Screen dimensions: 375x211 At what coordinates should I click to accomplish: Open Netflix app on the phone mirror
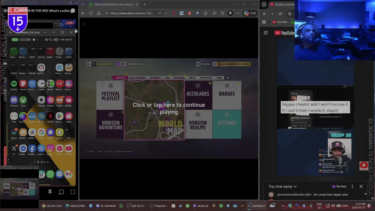point(50,116)
